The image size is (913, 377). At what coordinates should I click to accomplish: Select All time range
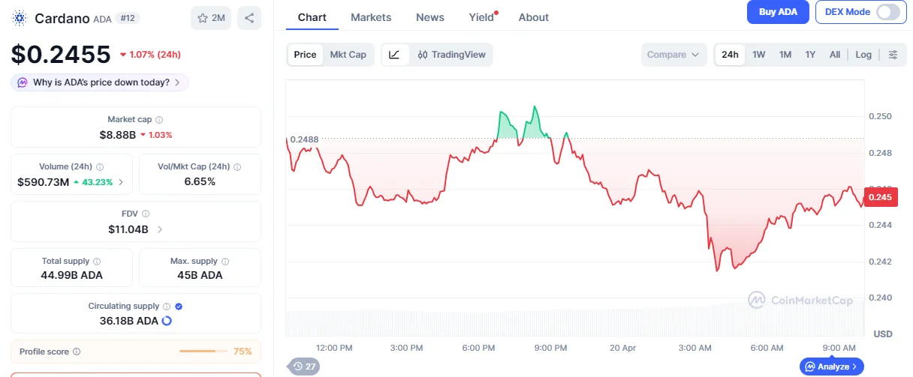click(835, 55)
